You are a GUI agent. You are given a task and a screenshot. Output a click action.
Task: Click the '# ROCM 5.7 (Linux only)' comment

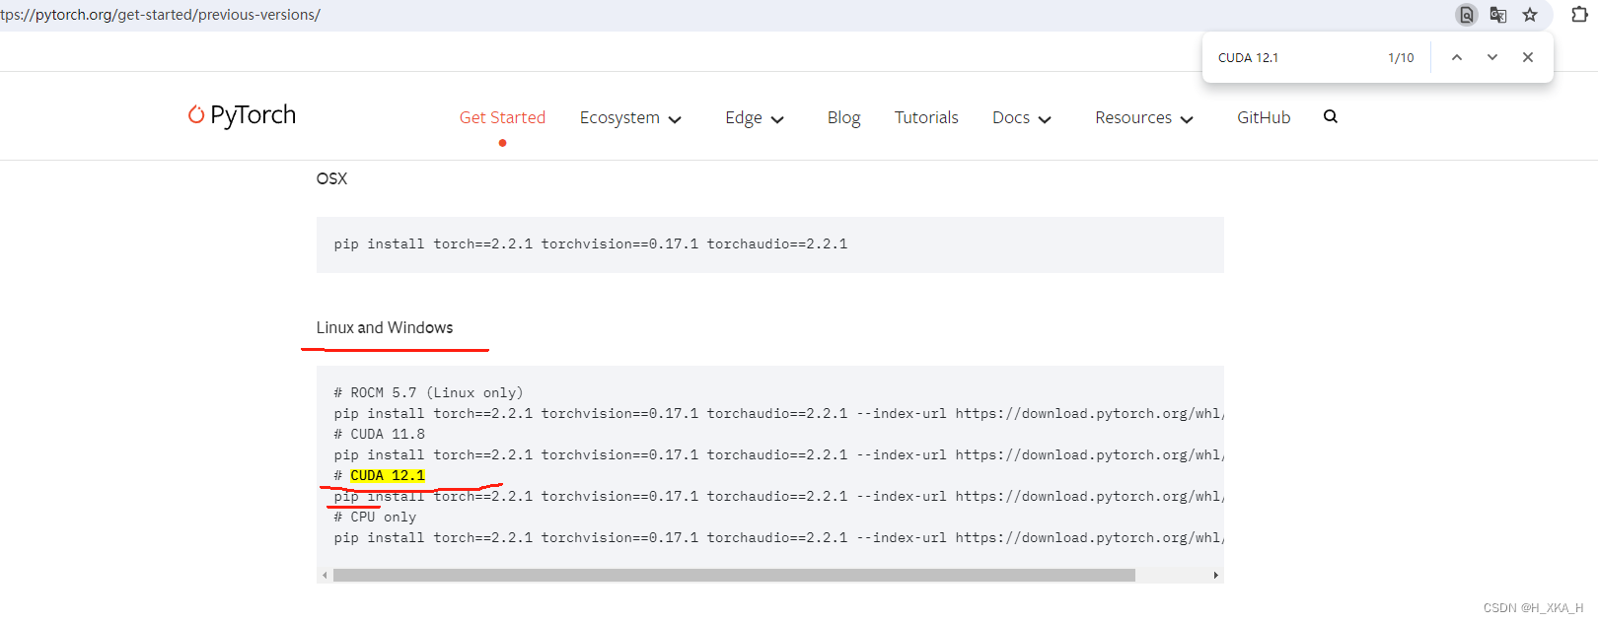tap(428, 392)
